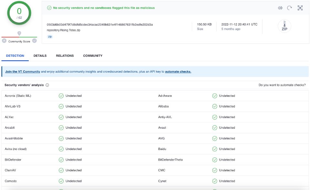The height and width of the screenshot is (190, 310).
Task: Click the check icon in the Avast row
Action: tap(215, 128)
